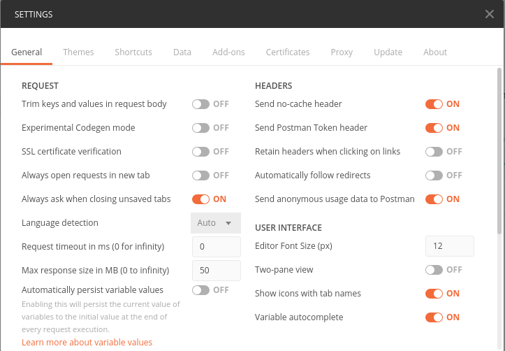The height and width of the screenshot is (351, 505).
Task: Click the Request timeout in ms label
Action: [93, 247]
